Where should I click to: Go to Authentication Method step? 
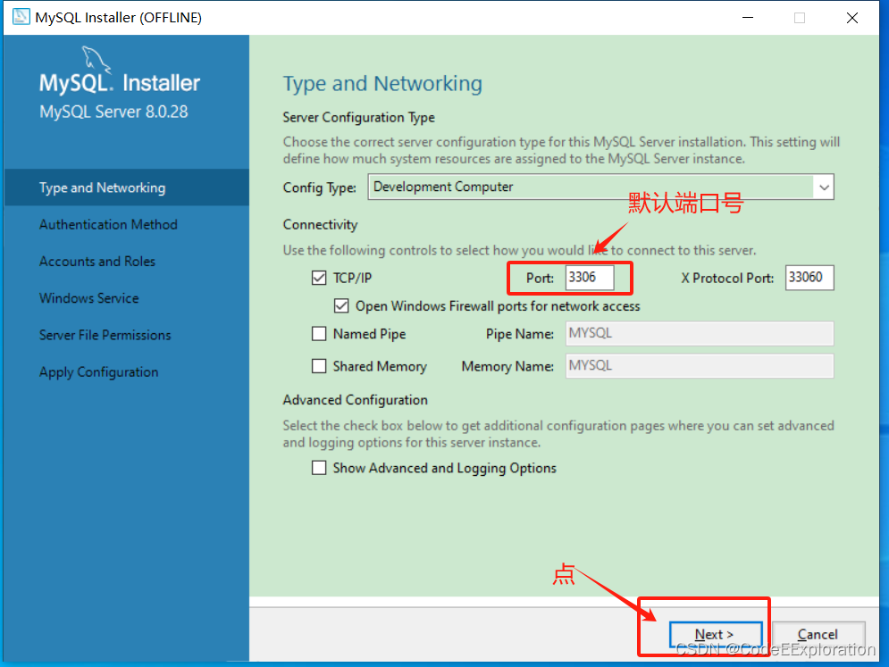[108, 224]
